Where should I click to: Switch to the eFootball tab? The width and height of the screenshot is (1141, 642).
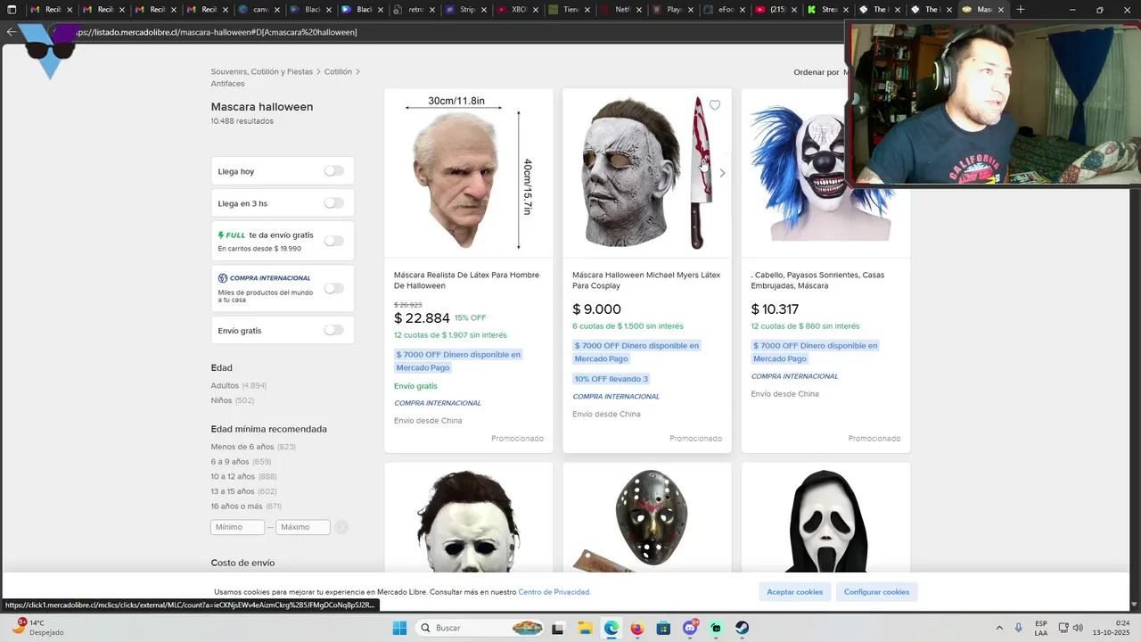pos(725,10)
